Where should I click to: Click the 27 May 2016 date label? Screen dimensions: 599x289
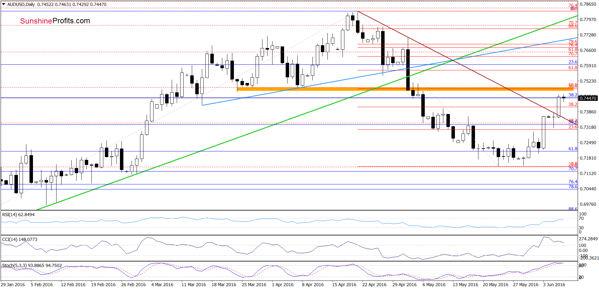click(x=526, y=285)
